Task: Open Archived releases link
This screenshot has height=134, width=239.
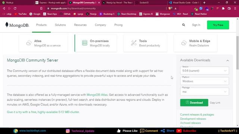Action: pos(190,123)
